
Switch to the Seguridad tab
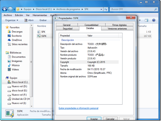(x=68, y=28)
